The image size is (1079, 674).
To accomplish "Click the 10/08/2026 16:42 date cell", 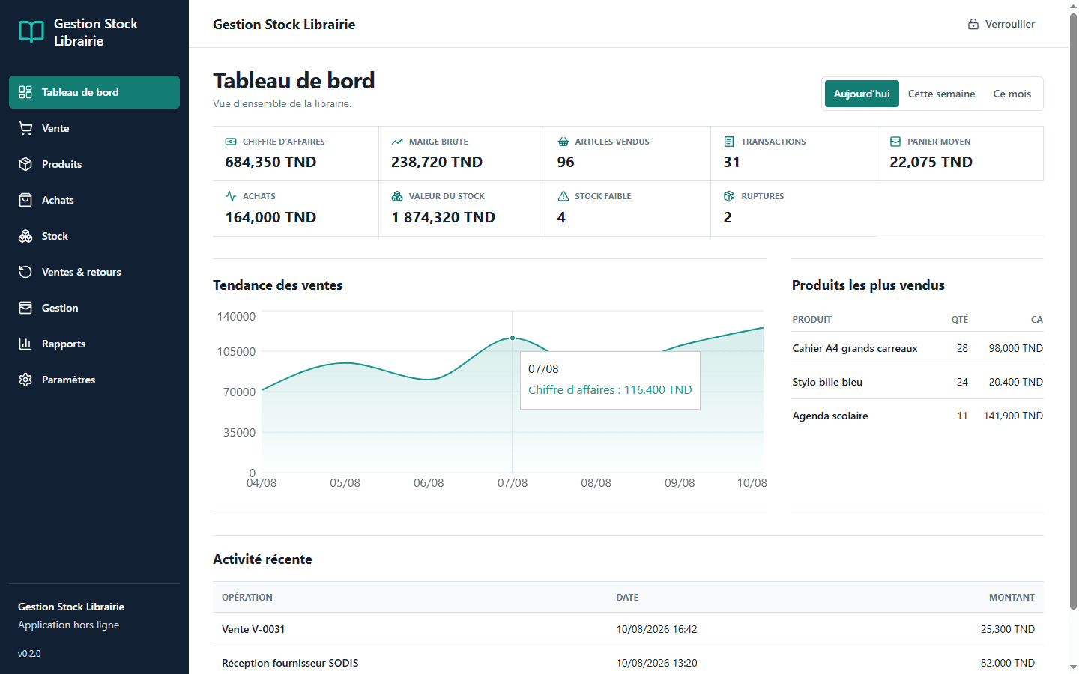I will tap(656, 629).
